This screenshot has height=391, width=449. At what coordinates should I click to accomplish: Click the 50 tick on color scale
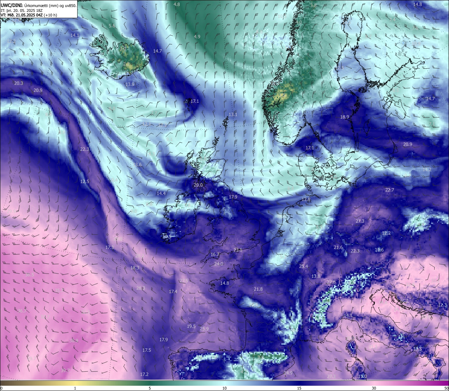coord(447,388)
